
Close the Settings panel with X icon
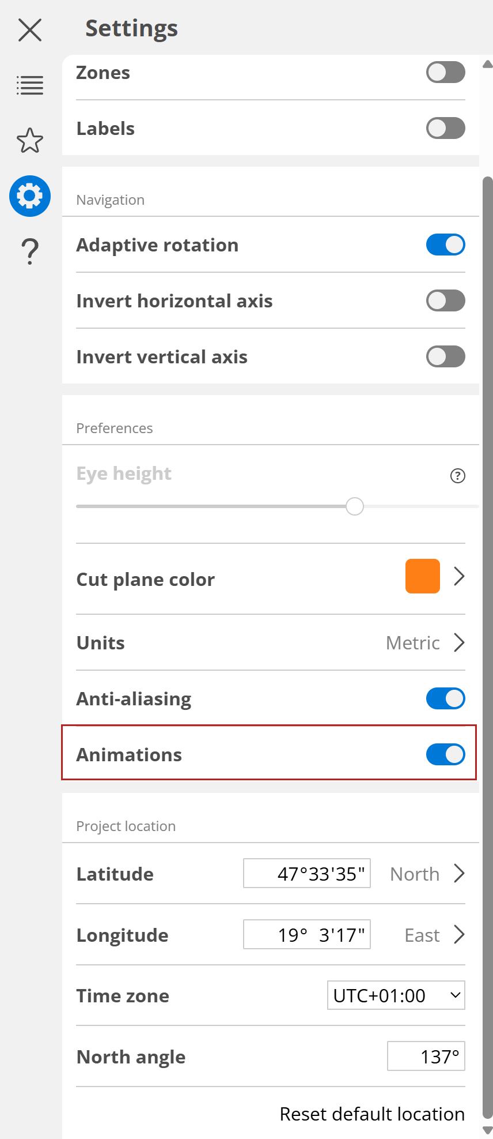tap(30, 30)
